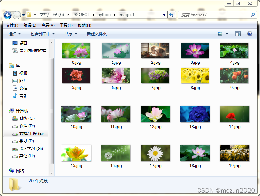Select the 1.jpg thumbnail
This screenshot has height=196, width=260.
[115, 50]
